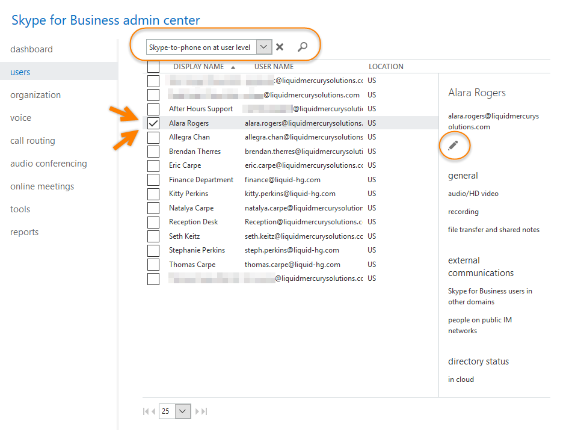The height and width of the screenshot is (430, 572).
Task: Sort by the Location column
Action: [386, 67]
